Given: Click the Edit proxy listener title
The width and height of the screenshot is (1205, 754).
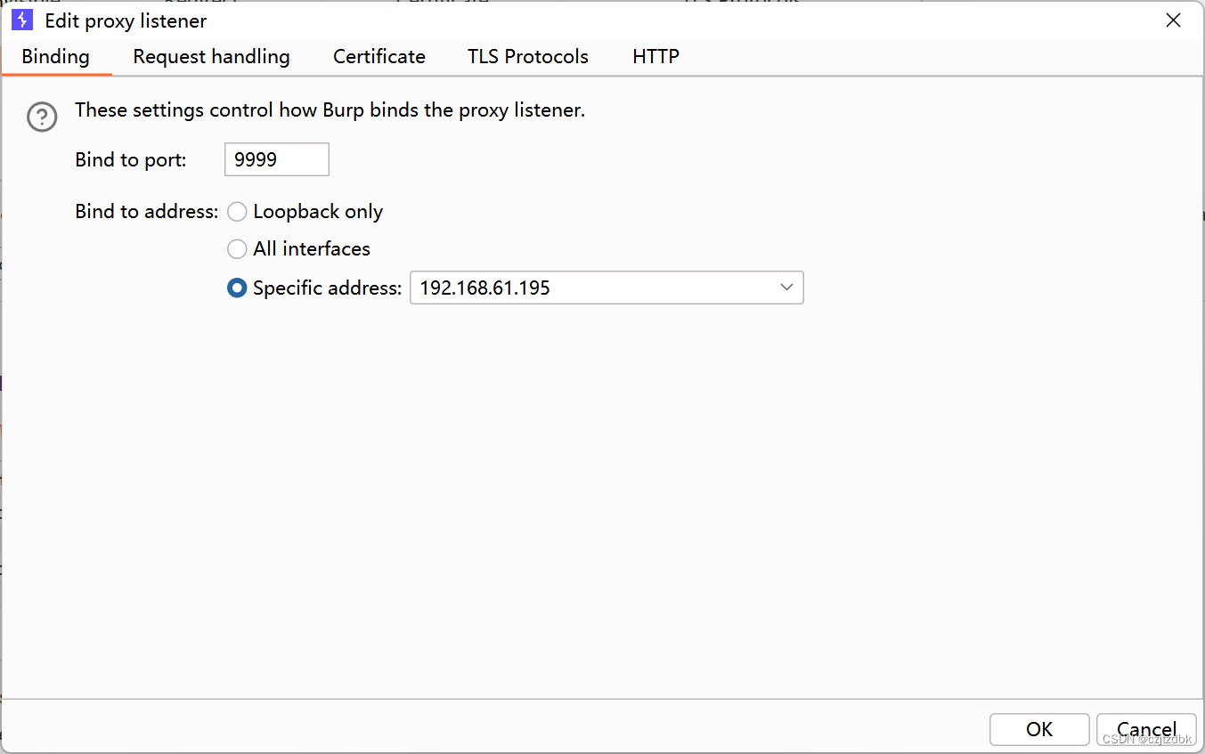Looking at the screenshot, I should tap(126, 20).
